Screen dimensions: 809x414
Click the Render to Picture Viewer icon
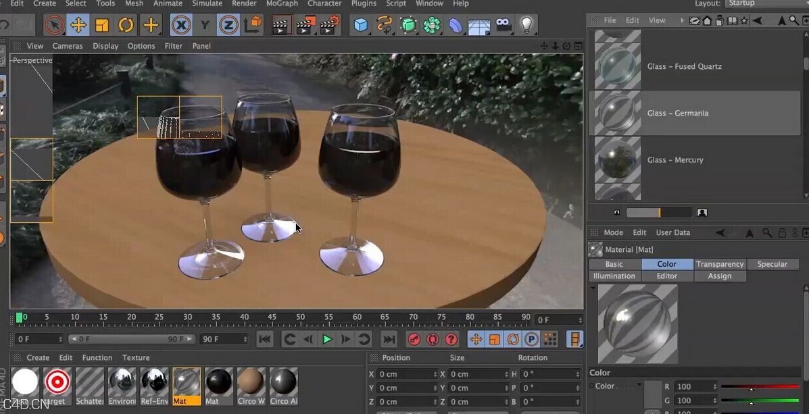point(305,25)
